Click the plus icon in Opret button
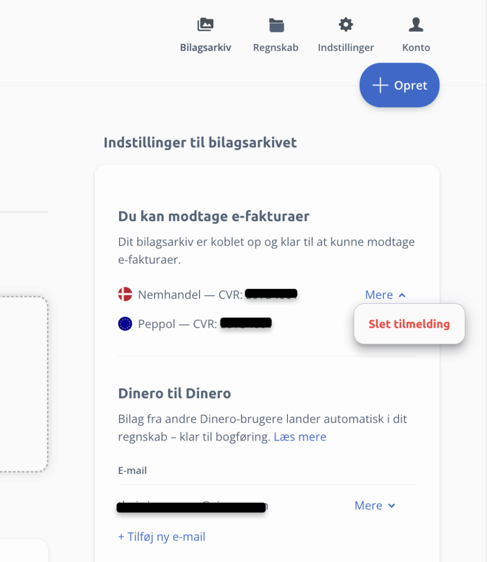 (x=380, y=85)
